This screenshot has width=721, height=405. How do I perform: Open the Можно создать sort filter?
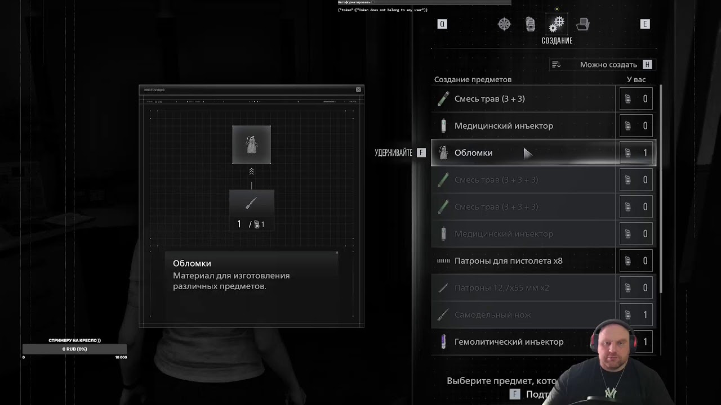click(x=603, y=65)
